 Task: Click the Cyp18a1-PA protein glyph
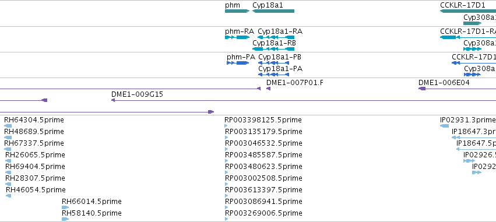(273, 75)
